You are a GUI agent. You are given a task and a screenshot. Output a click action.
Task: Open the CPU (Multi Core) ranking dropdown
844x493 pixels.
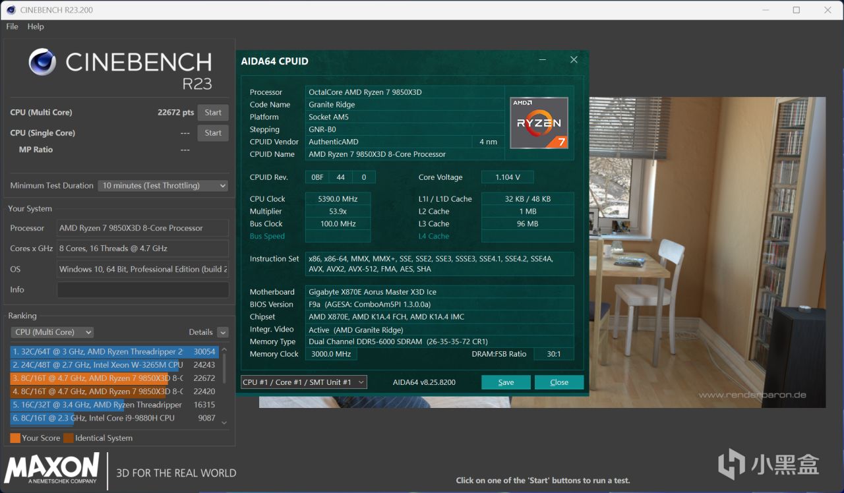[52, 332]
